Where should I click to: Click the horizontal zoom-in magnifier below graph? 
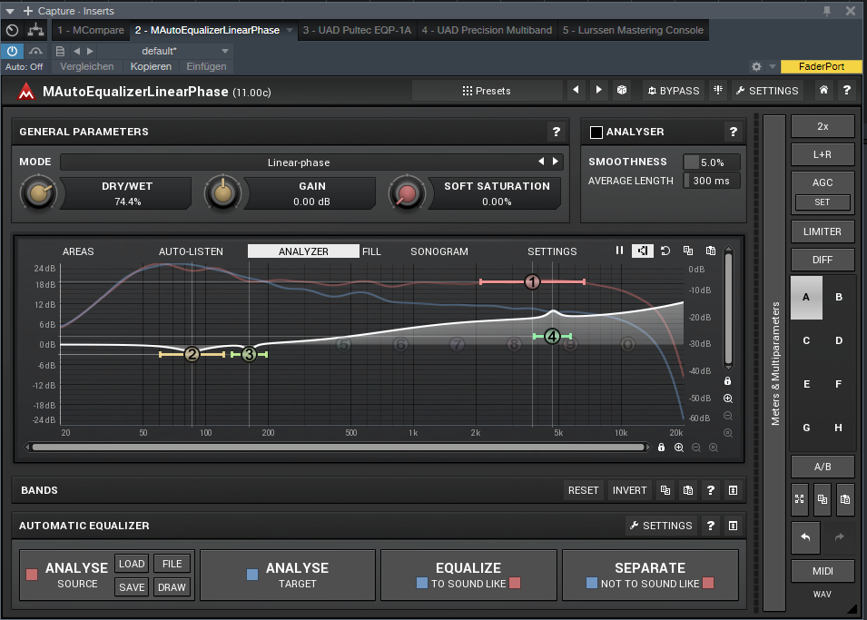point(679,448)
